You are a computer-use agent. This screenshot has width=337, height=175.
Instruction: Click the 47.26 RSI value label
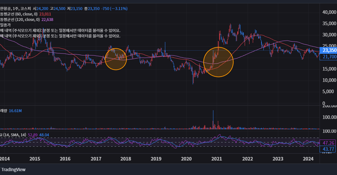coord(328,143)
